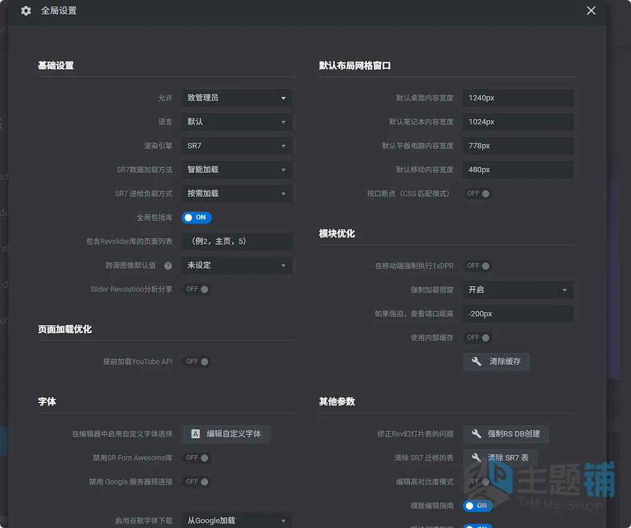Toggle 禁用SR Font Awesome库 switch

coord(196,458)
